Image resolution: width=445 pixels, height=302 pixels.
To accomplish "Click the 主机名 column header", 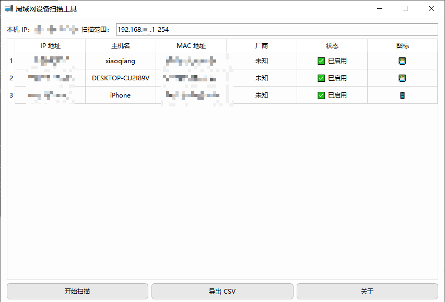I will click(x=120, y=46).
